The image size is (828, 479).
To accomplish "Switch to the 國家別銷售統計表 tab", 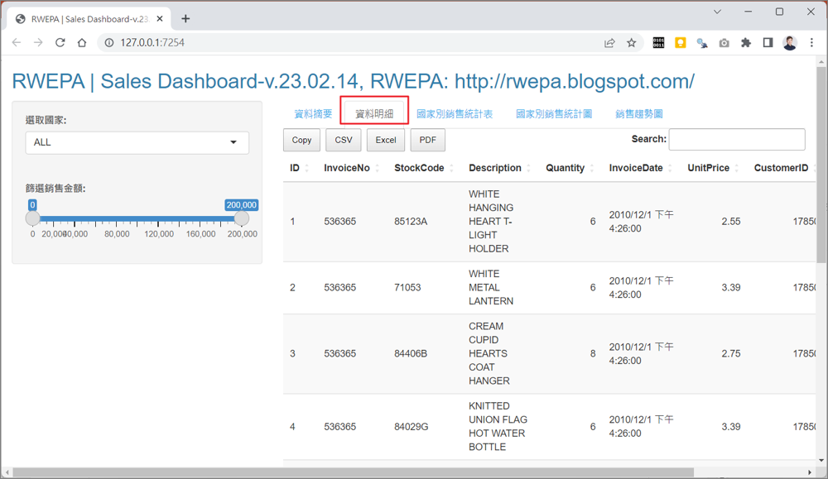I will pyautogui.click(x=455, y=114).
